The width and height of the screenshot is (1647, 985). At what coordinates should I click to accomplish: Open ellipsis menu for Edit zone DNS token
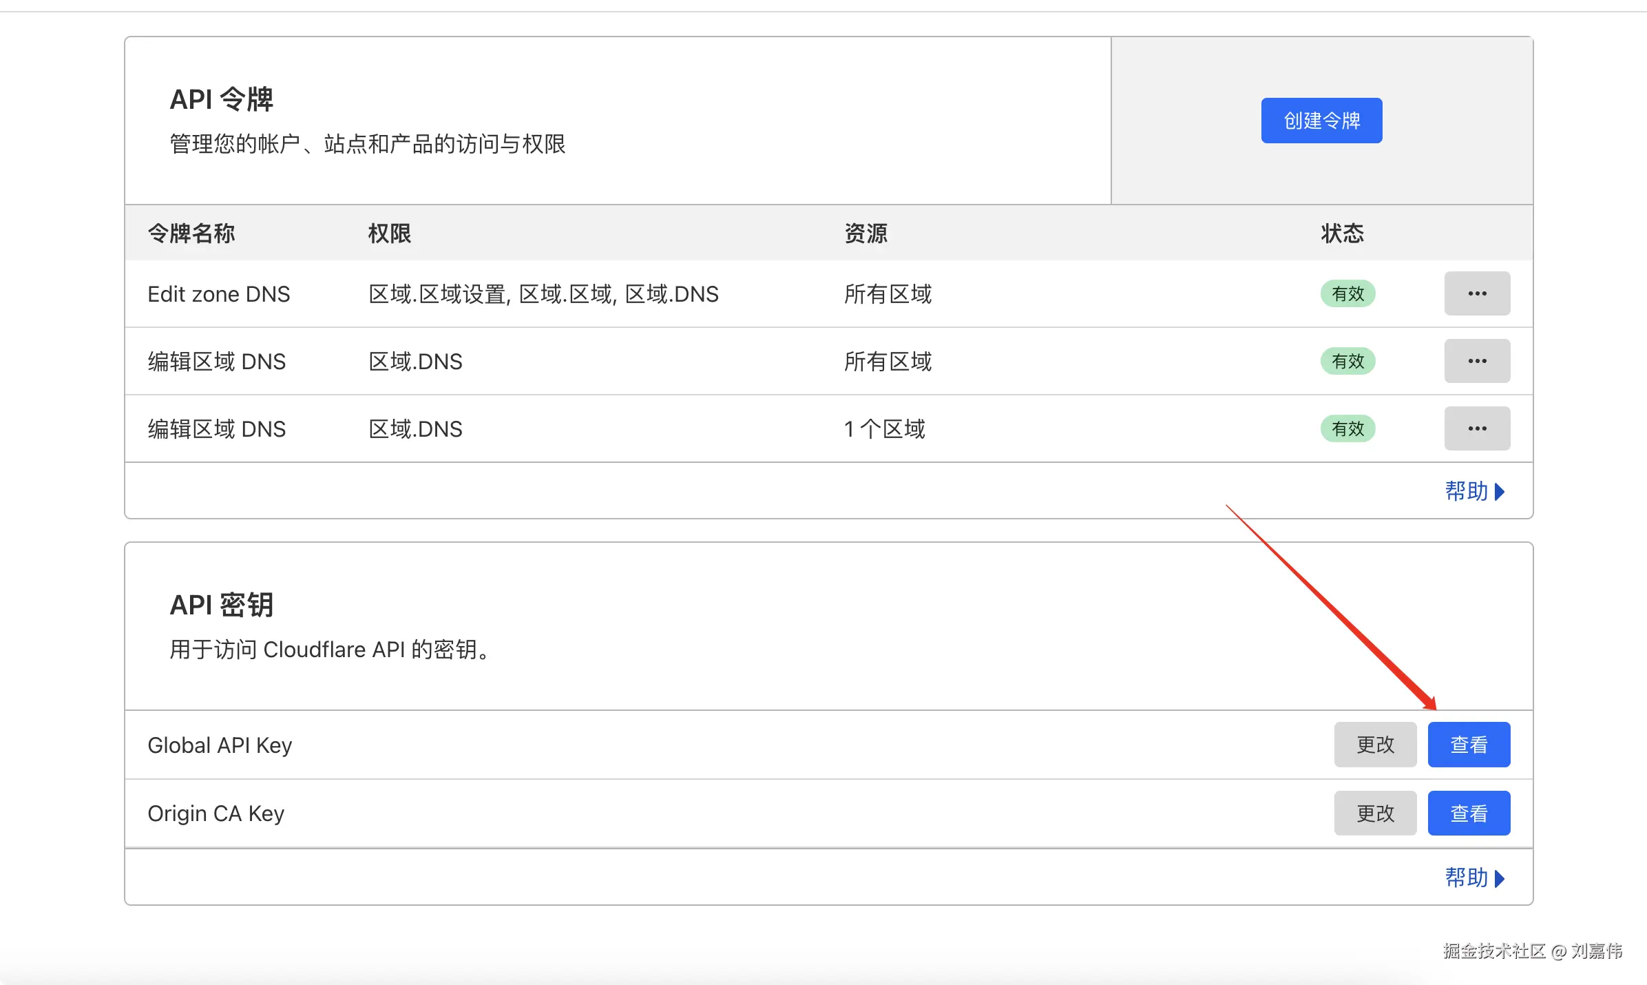(1476, 293)
